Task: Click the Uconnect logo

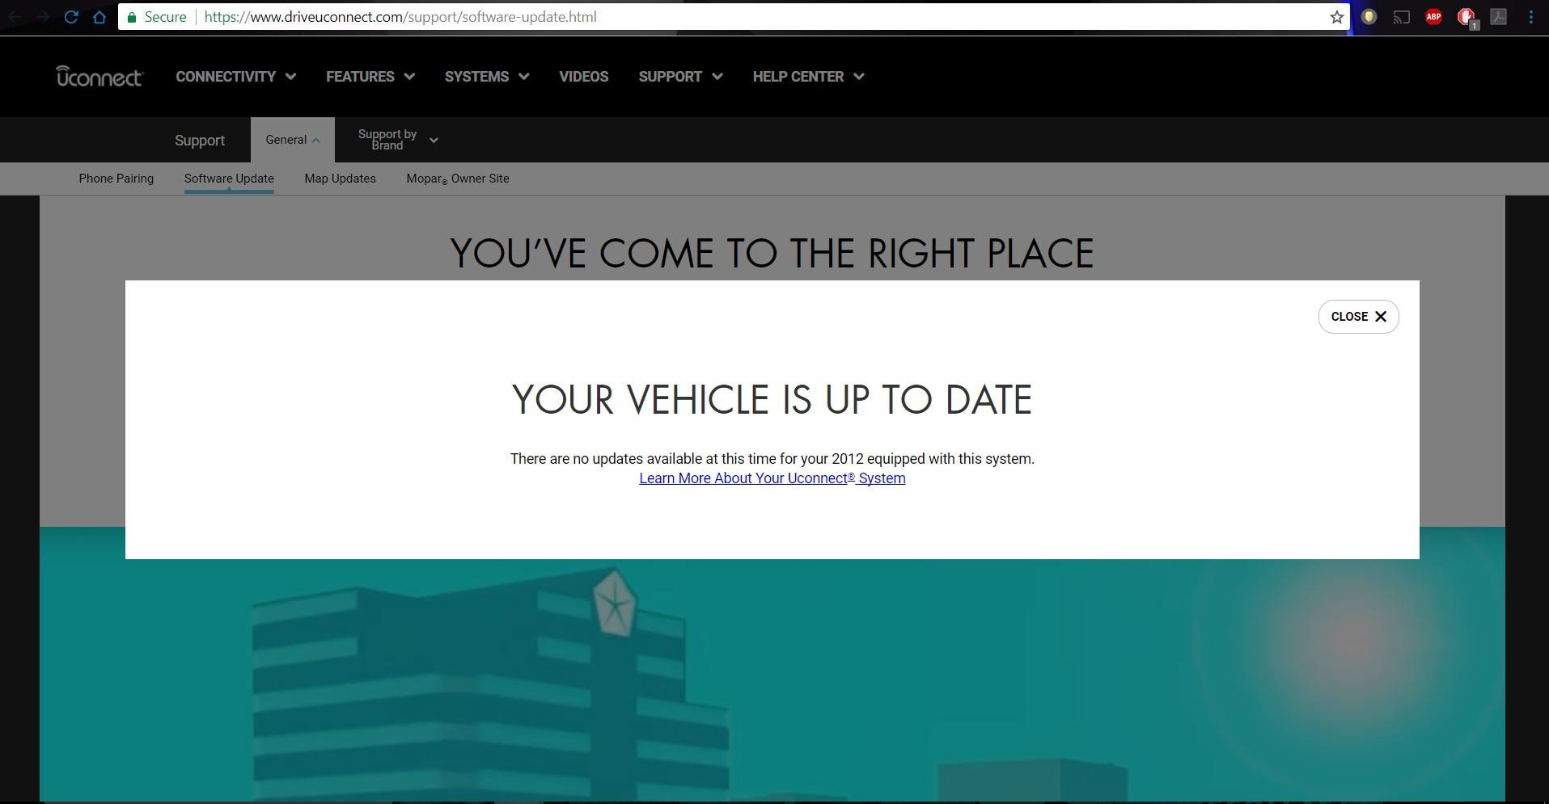Action: tap(99, 76)
